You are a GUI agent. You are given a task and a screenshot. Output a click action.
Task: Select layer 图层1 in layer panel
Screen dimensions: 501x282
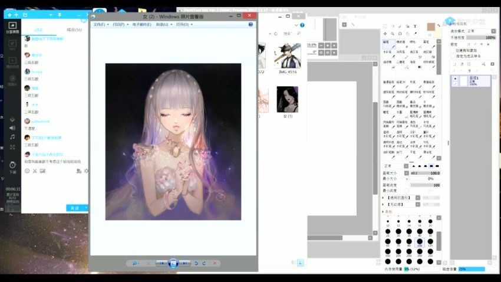click(471, 81)
